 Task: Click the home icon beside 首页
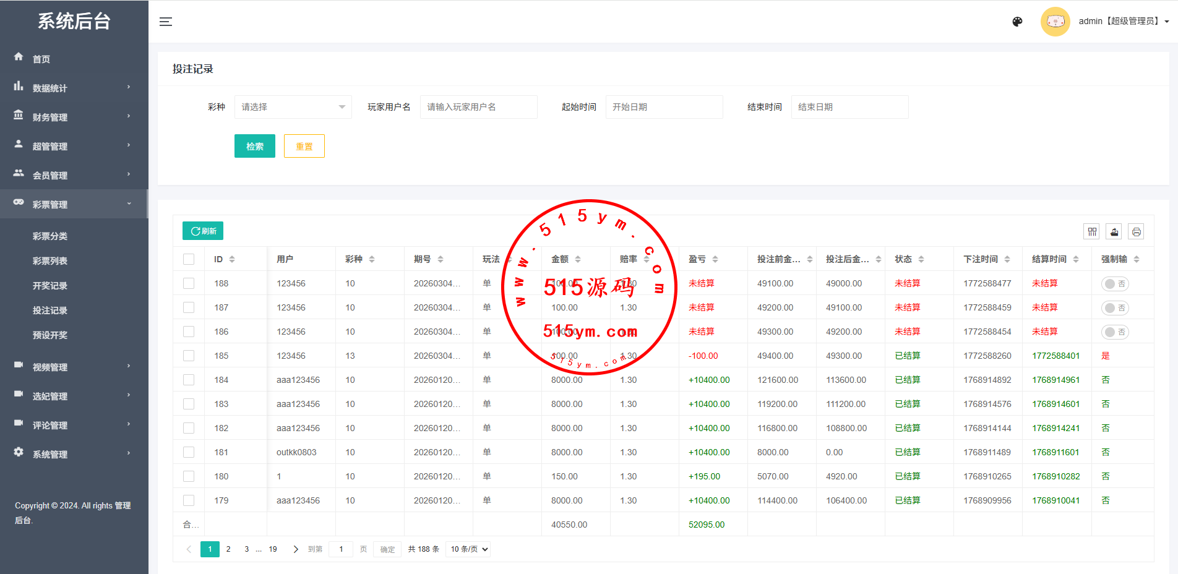(x=19, y=57)
